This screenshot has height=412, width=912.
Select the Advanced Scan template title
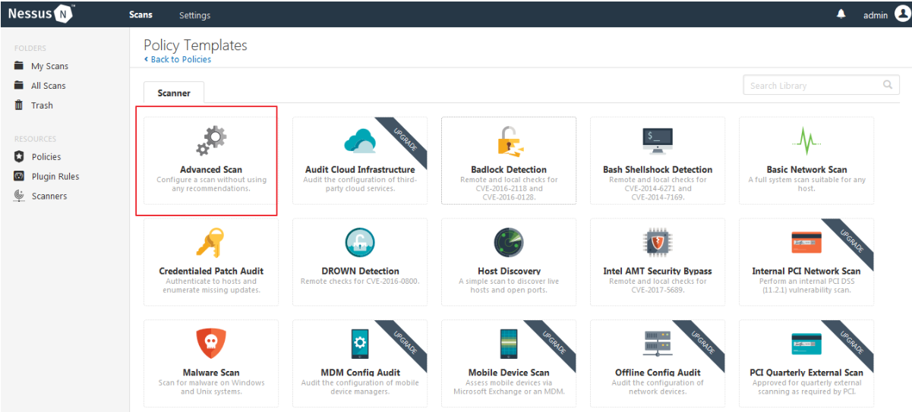211,170
